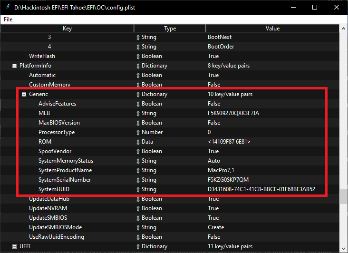
Task: Click the value BootNext
Action: point(220,37)
